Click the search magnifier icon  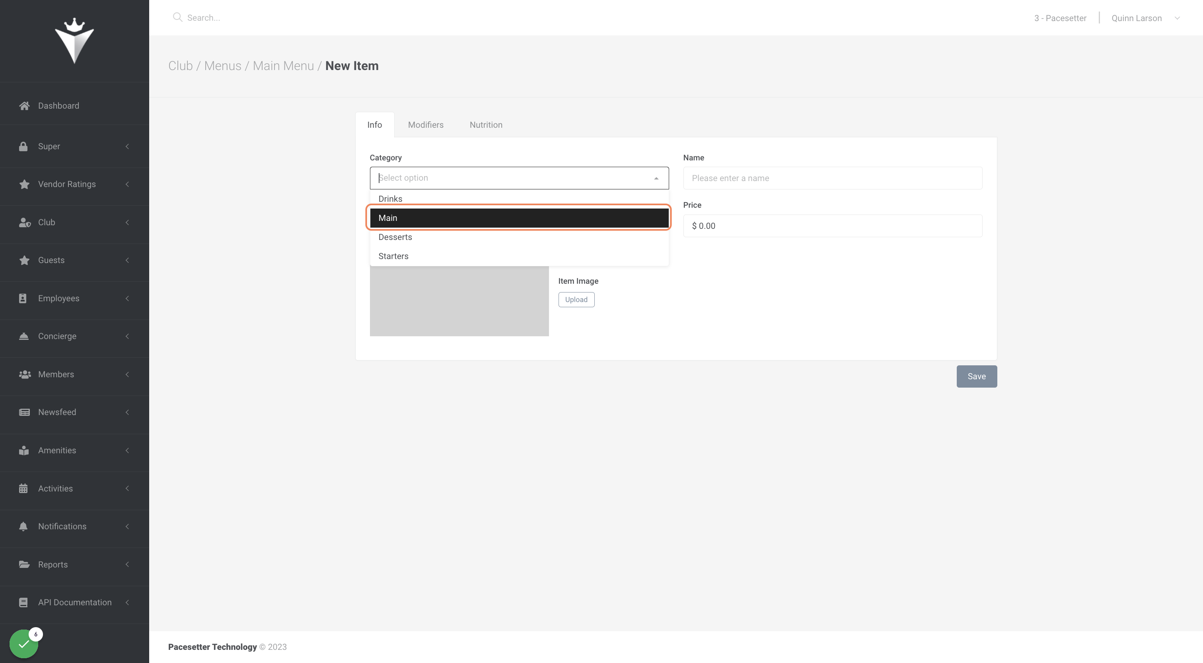pyautogui.click(x=177, y=17)
